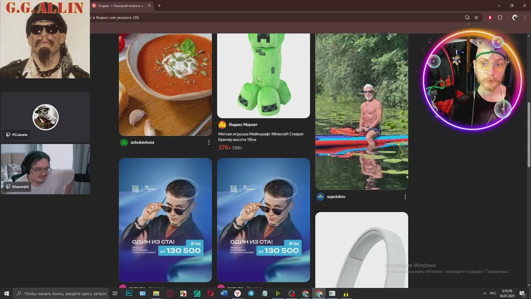Open the yellow padlock app in taskbar
531x299 pixels.
point(346,293)
